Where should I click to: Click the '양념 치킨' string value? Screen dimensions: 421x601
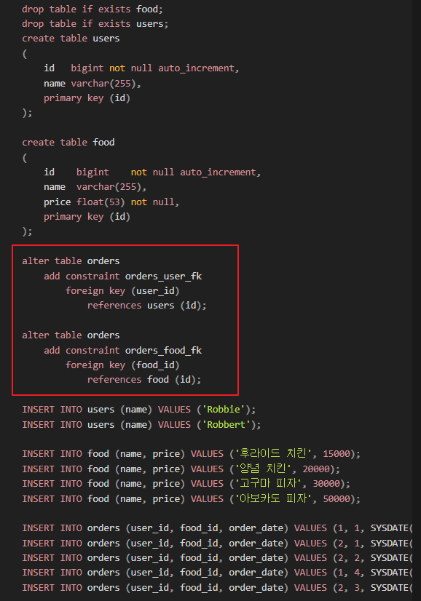pyautogui.click(x=263, y=469)
